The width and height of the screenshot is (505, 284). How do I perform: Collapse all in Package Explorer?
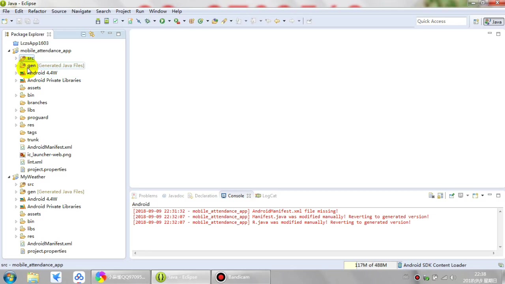pyautogui.click(x=84, y=34)
